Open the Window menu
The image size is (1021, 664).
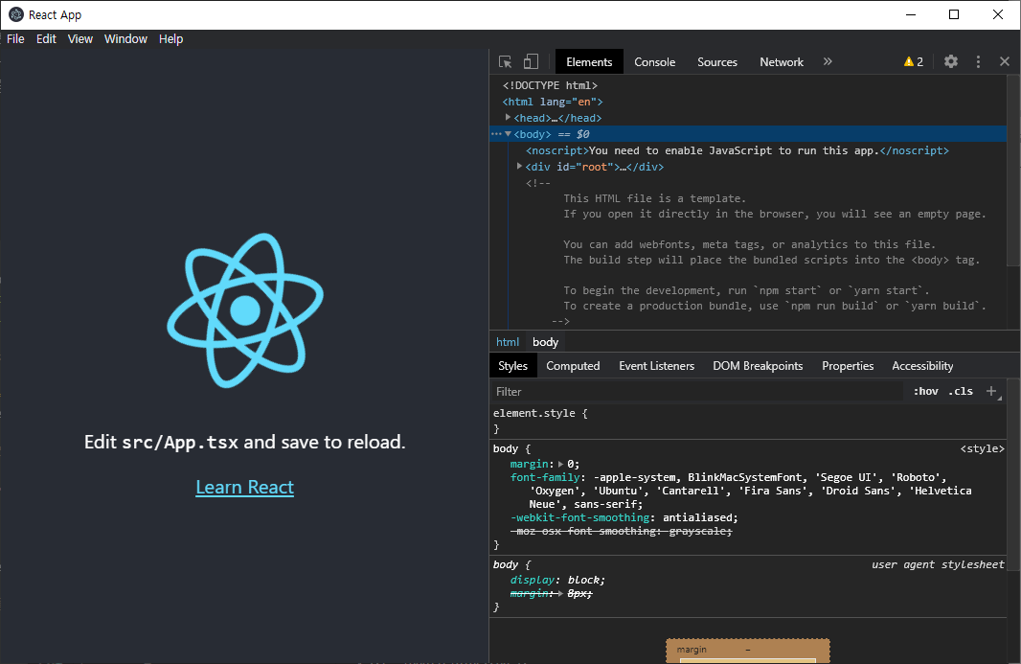coord(125,39)
